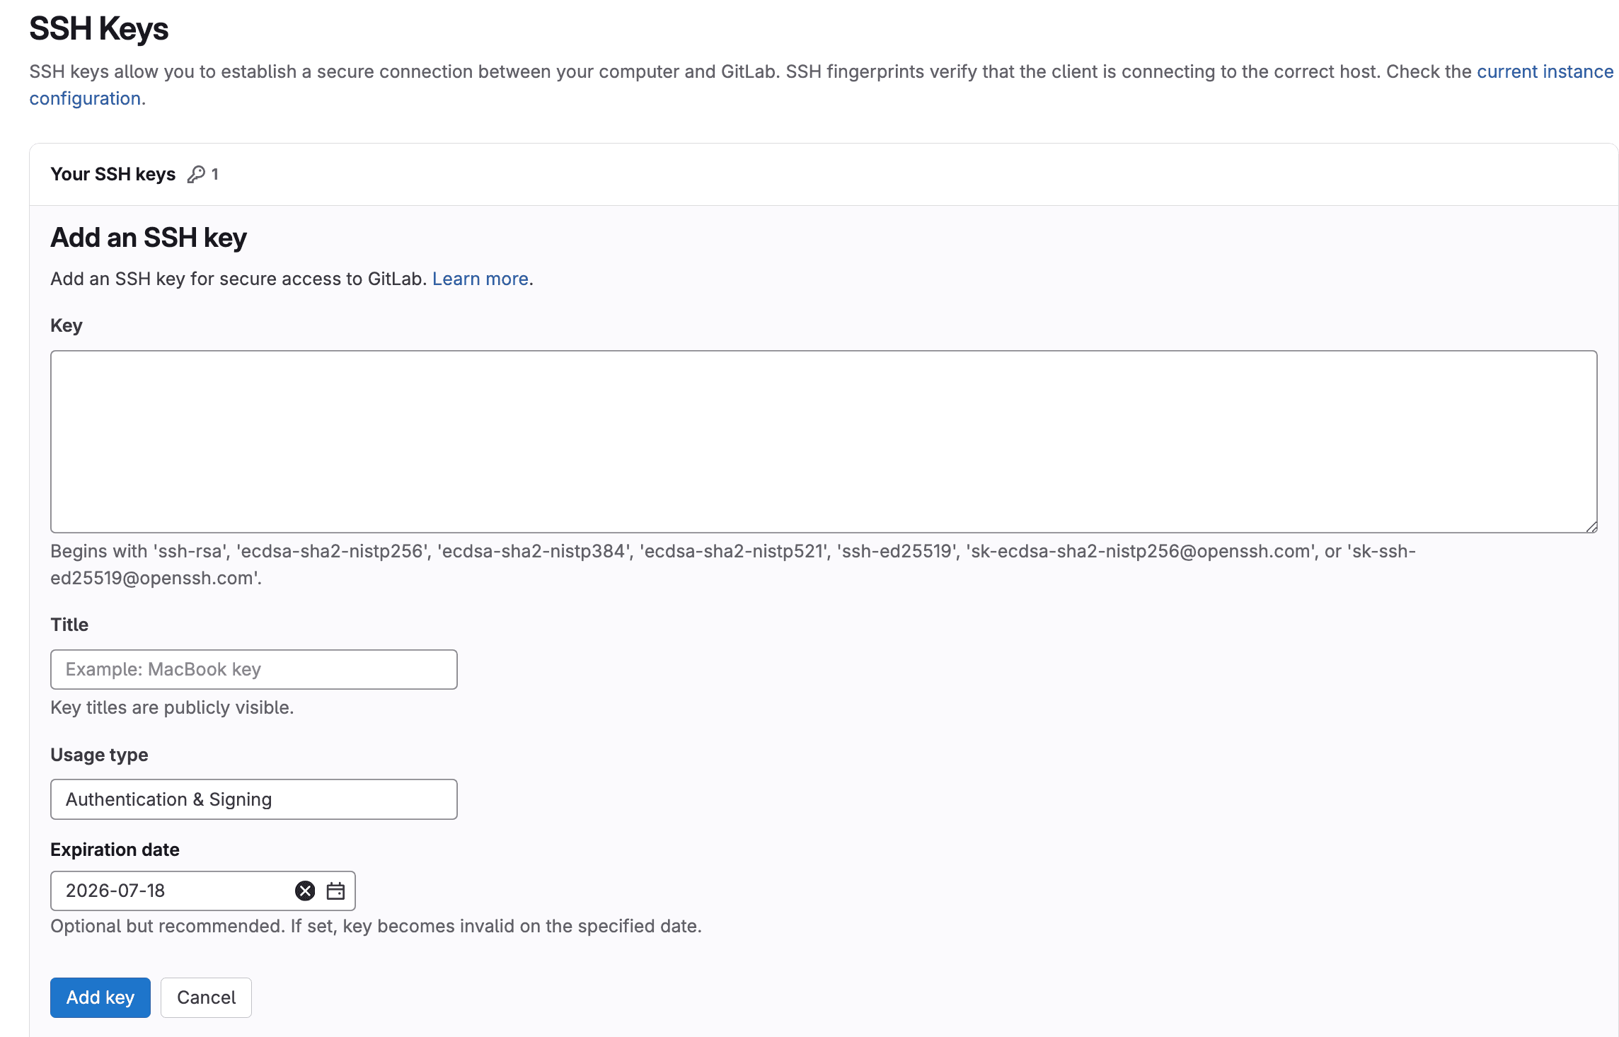Click the SSH key count badge showing 1
1619x1037 pixels.
coord(216,173)
